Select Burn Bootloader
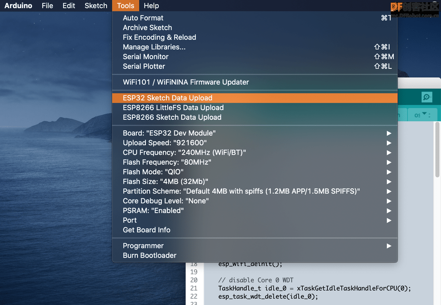This screenshot has height=305, width=441. coord(255,255)
